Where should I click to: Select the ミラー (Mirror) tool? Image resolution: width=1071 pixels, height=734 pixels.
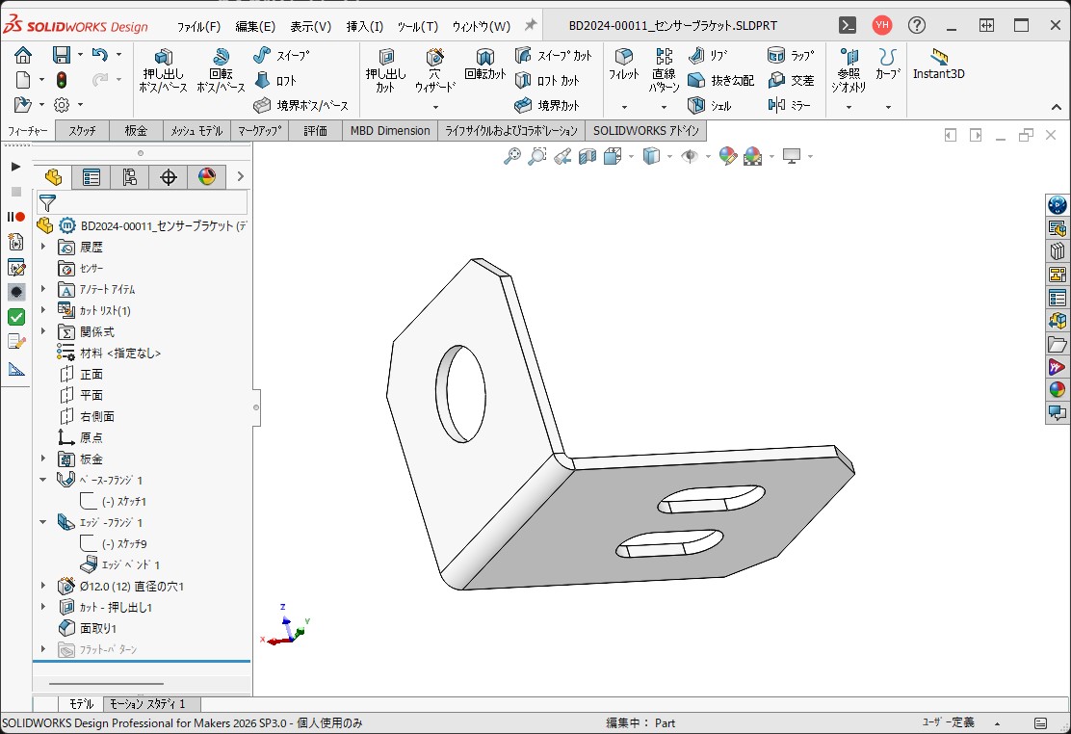point(789,105)
